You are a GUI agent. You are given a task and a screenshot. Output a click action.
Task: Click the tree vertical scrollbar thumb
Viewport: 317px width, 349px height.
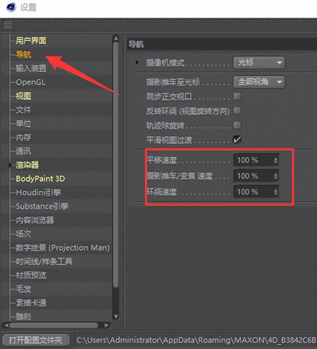point(116,164)
